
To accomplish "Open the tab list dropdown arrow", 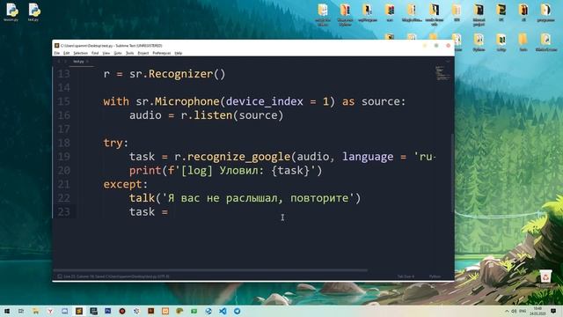I will 448,62.
